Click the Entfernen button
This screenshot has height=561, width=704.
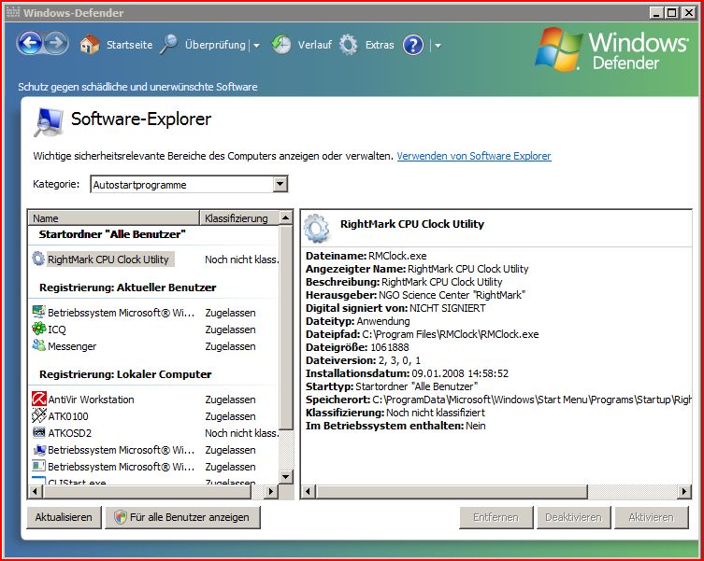click(496, 517)
